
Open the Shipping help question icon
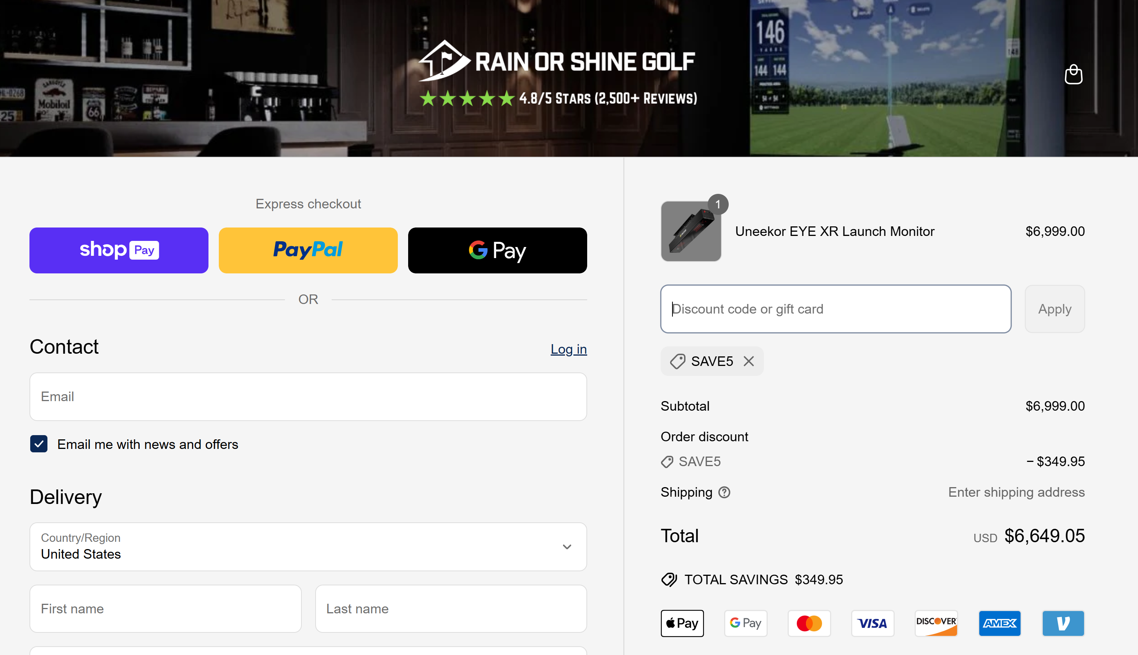[724, 492]
